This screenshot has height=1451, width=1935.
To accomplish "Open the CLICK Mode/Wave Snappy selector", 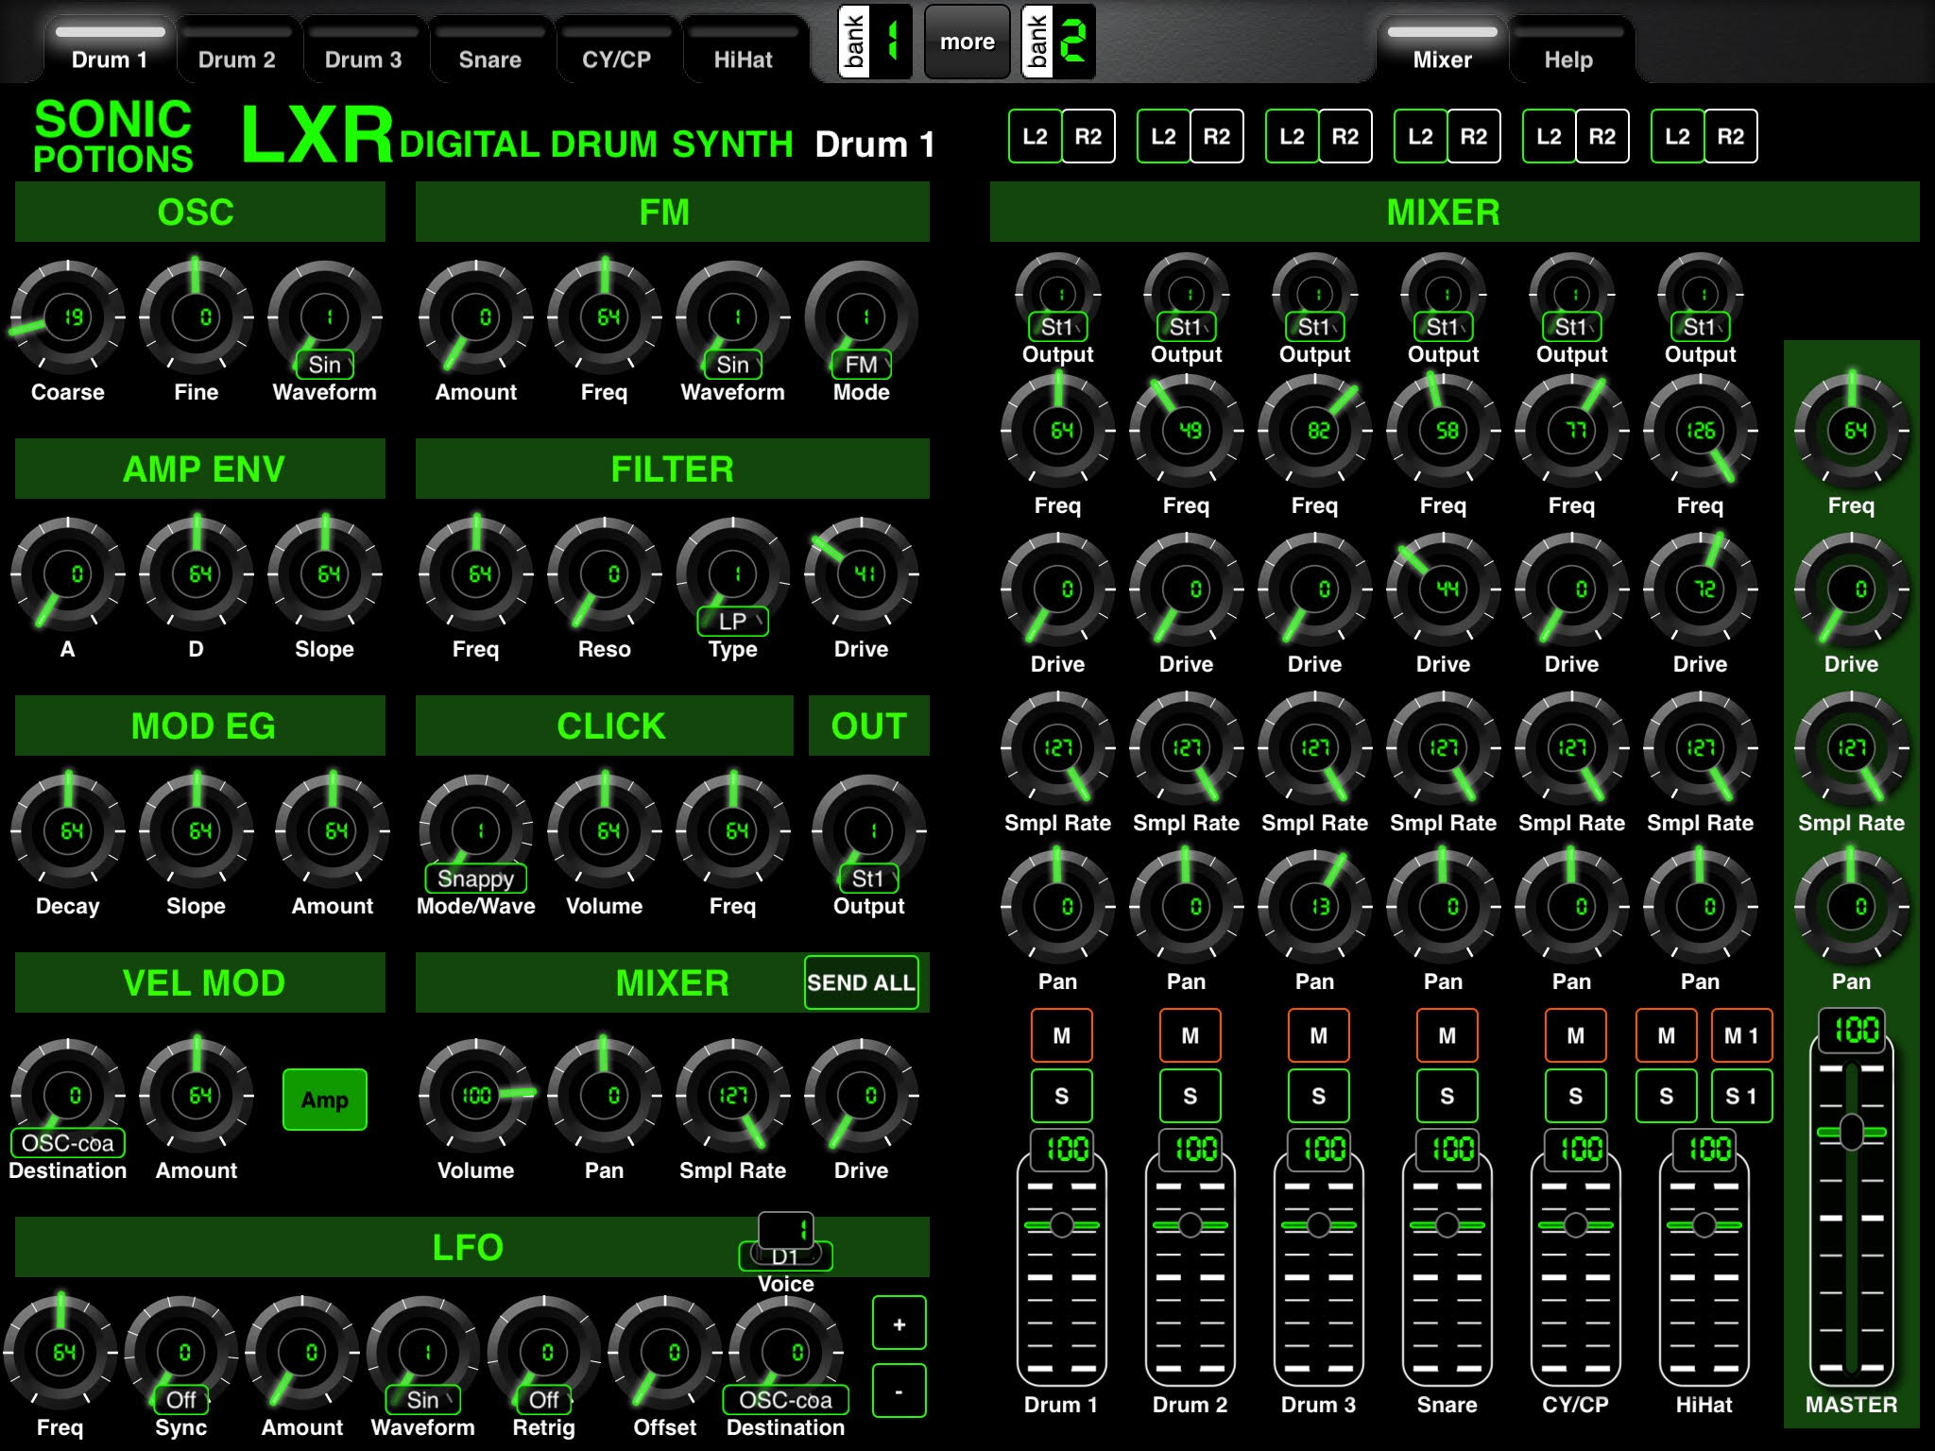I will [x=476, y=879].
